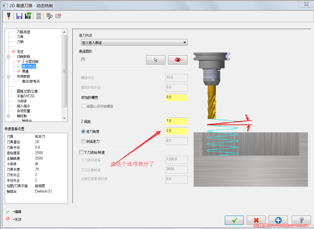The height and width of the screenshot is (229, 314).
Task: Click the unselect chain red icon button
Action: 178,60
